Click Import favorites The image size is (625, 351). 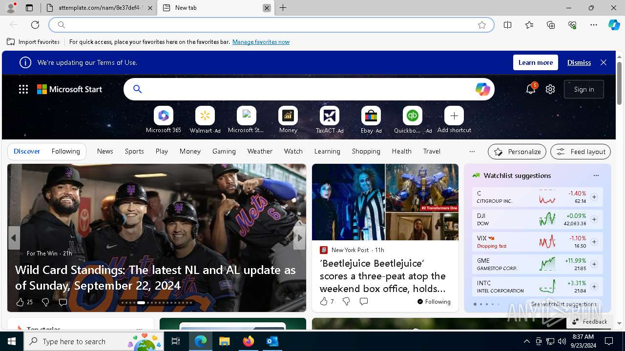[x=33, y=42]
